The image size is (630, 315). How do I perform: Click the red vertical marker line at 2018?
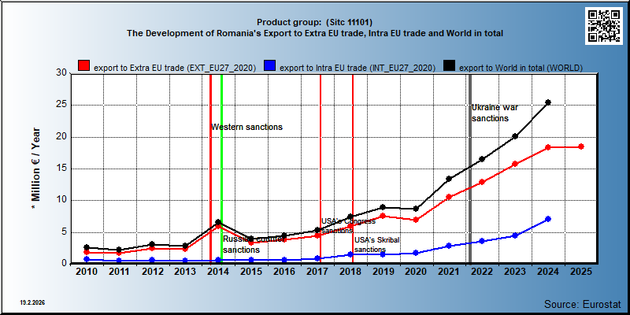pos(353,169)
